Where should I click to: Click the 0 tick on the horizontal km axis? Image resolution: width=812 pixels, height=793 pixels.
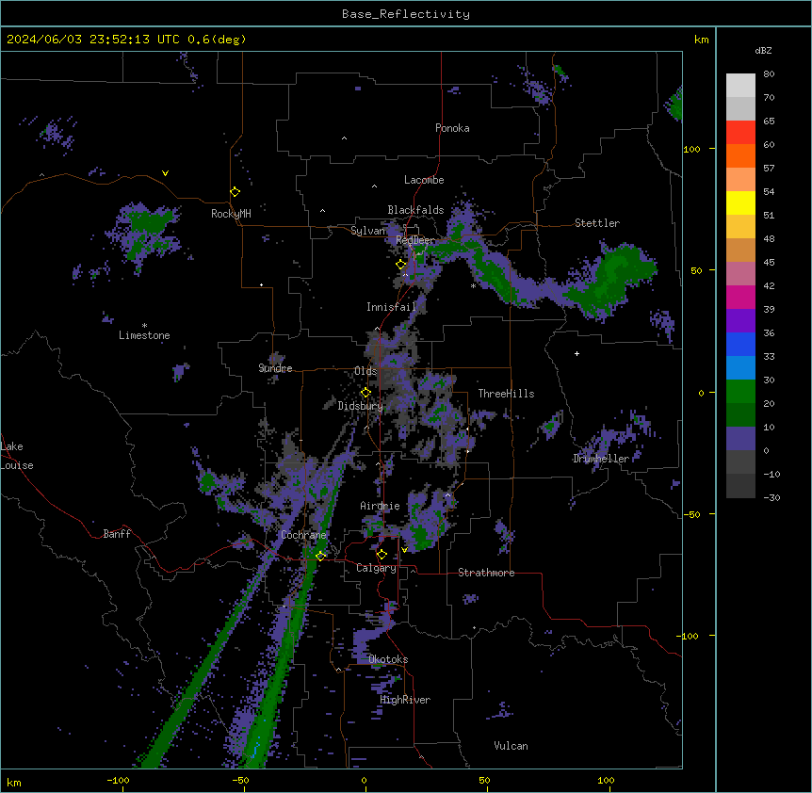[364, 780]
